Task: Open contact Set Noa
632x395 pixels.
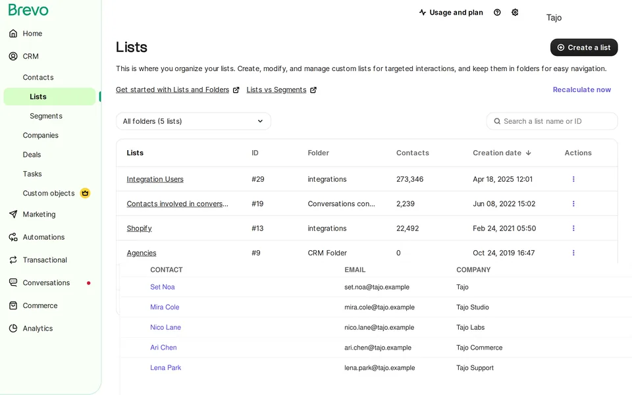Action: 163,287
